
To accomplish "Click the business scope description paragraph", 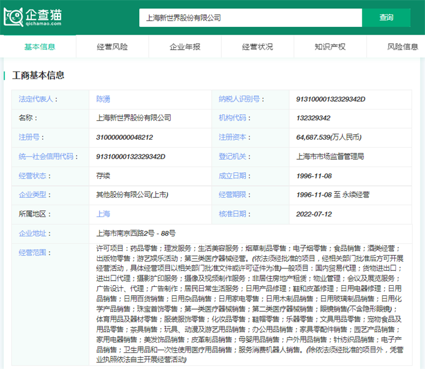I will [249, 304].
